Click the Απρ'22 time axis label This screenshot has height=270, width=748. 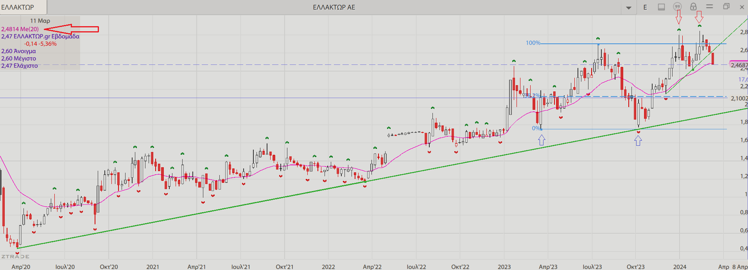[x=372, y=266]
